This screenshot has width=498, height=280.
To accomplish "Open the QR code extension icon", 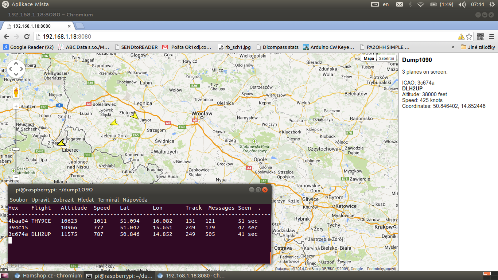I will [480, 36].
